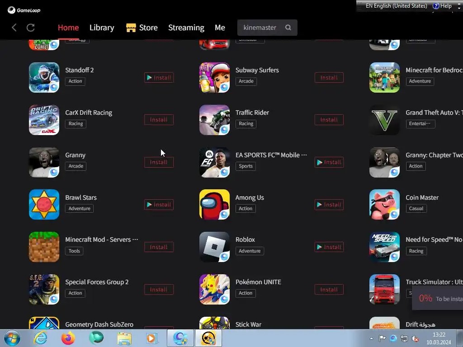Open the Traffic Rider game icon
The image size is (463, 347).
[214, 120]
